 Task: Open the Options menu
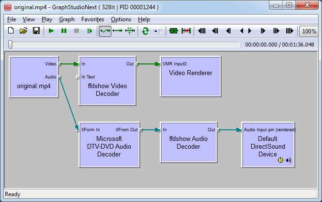coord(121,19)
